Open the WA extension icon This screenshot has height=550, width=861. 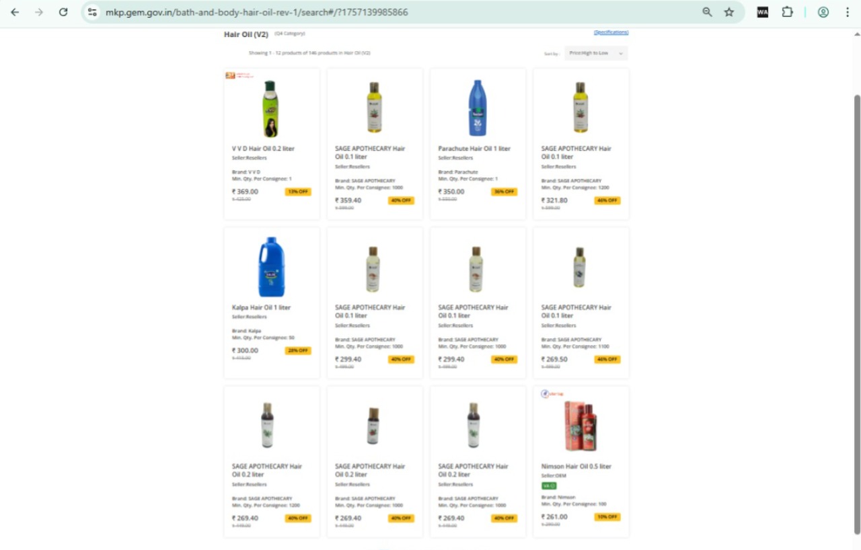click(x=762, y=12)
